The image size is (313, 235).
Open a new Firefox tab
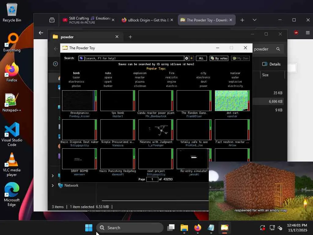coord(242,20)
